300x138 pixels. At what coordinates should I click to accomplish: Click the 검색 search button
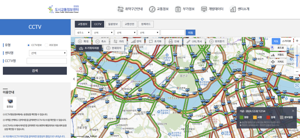(35, 71)
